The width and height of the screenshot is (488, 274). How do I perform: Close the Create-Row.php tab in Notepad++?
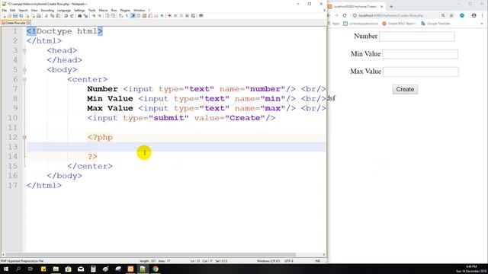(x=28, y=23)
